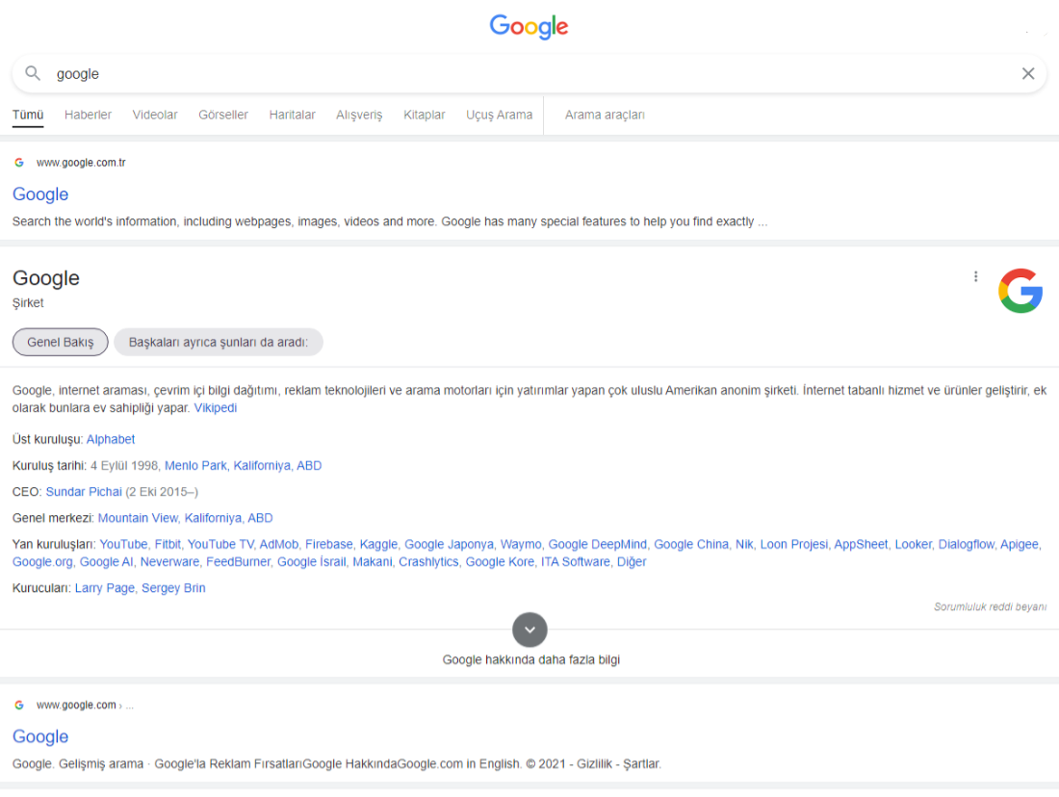Screen dimensions: 1059x797
Task: Click the AppSheet link
Action: (x=861, y=545)
